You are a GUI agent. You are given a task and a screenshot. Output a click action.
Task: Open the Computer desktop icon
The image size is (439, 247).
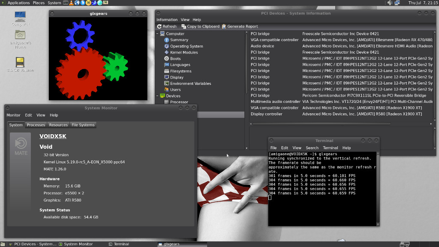pyautogui.click(x=20, y=18)
